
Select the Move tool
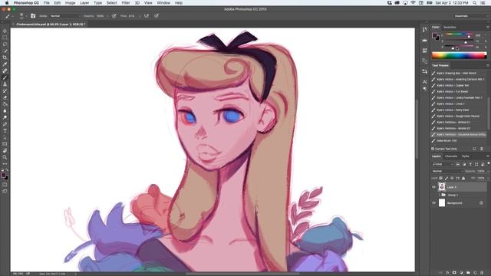(x=5, y=31)
